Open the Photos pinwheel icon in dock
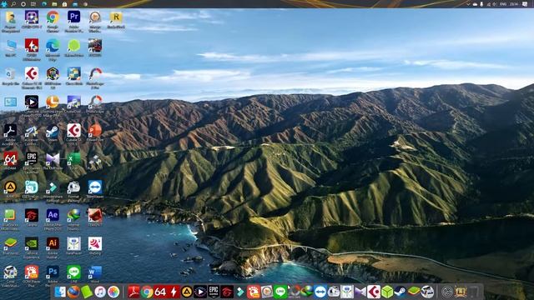Screen dimensions: 534x300 [113, 292]
